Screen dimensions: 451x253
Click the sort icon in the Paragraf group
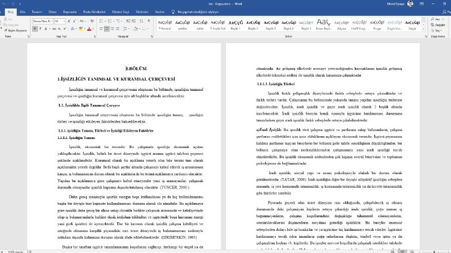point(141,21)
